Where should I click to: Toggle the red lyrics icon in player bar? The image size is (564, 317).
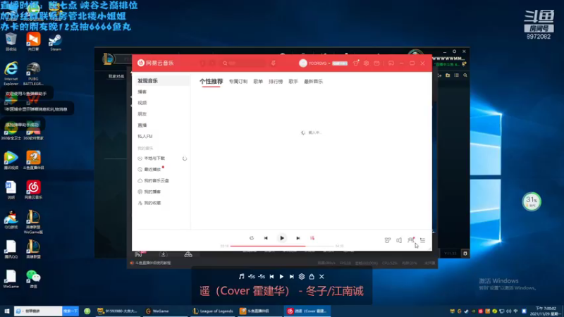pos(312,238)
